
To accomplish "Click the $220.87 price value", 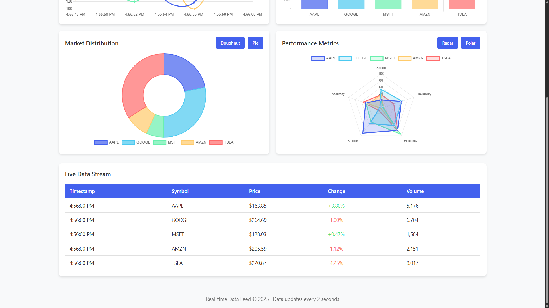I will pos(258,263).
